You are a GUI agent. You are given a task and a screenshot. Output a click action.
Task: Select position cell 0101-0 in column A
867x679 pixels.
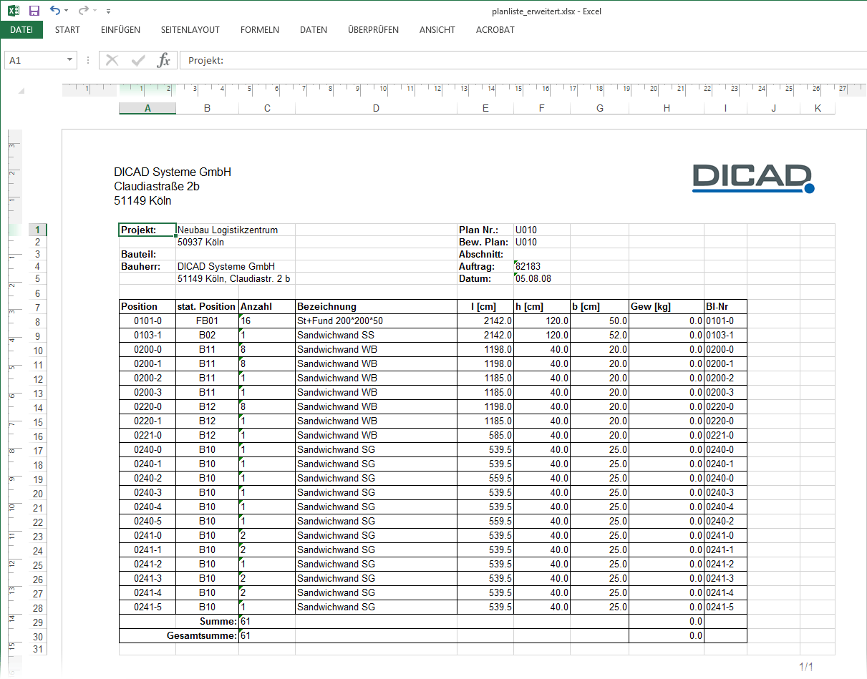147,321
